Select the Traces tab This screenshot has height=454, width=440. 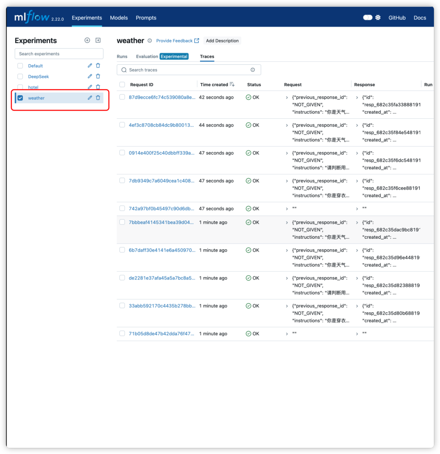[x=207, y=57]
